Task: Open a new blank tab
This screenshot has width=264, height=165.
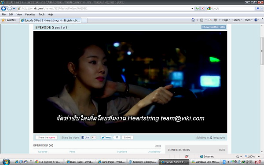Action: click(84, 20)
